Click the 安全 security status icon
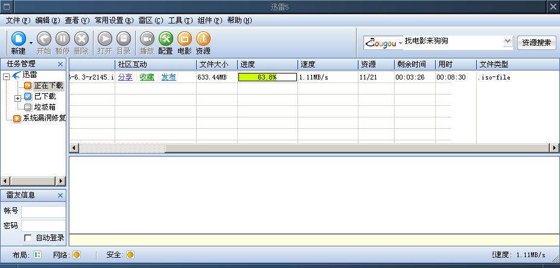This screenshot has height=268, width=560. click(x=130, y=255)
